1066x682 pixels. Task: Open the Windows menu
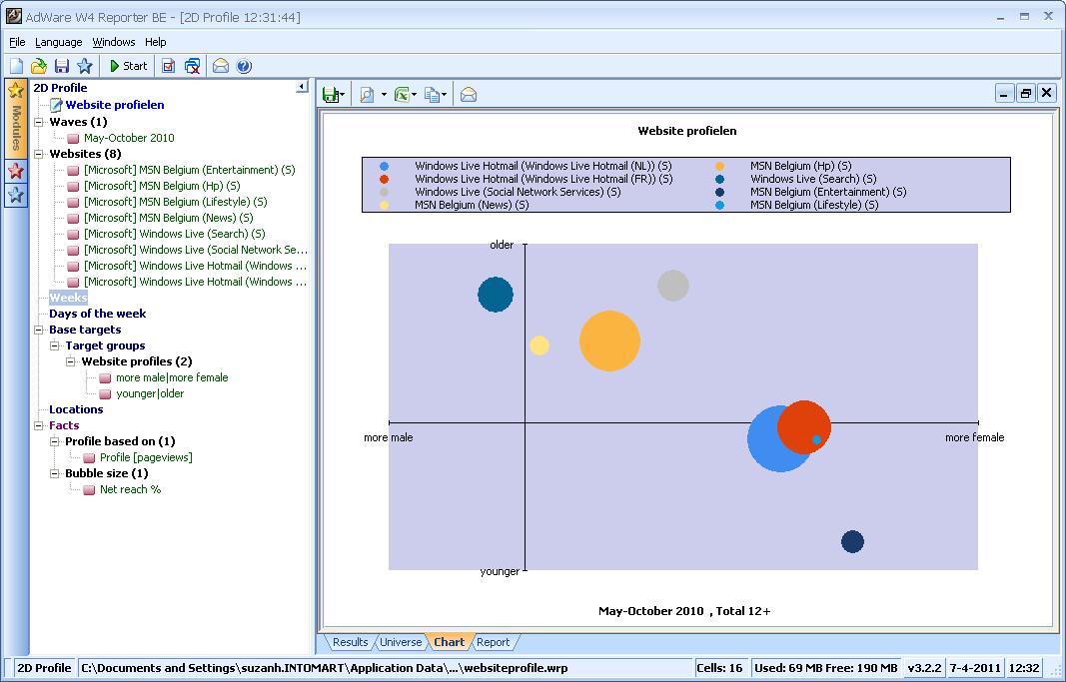[x=114, y=42]
